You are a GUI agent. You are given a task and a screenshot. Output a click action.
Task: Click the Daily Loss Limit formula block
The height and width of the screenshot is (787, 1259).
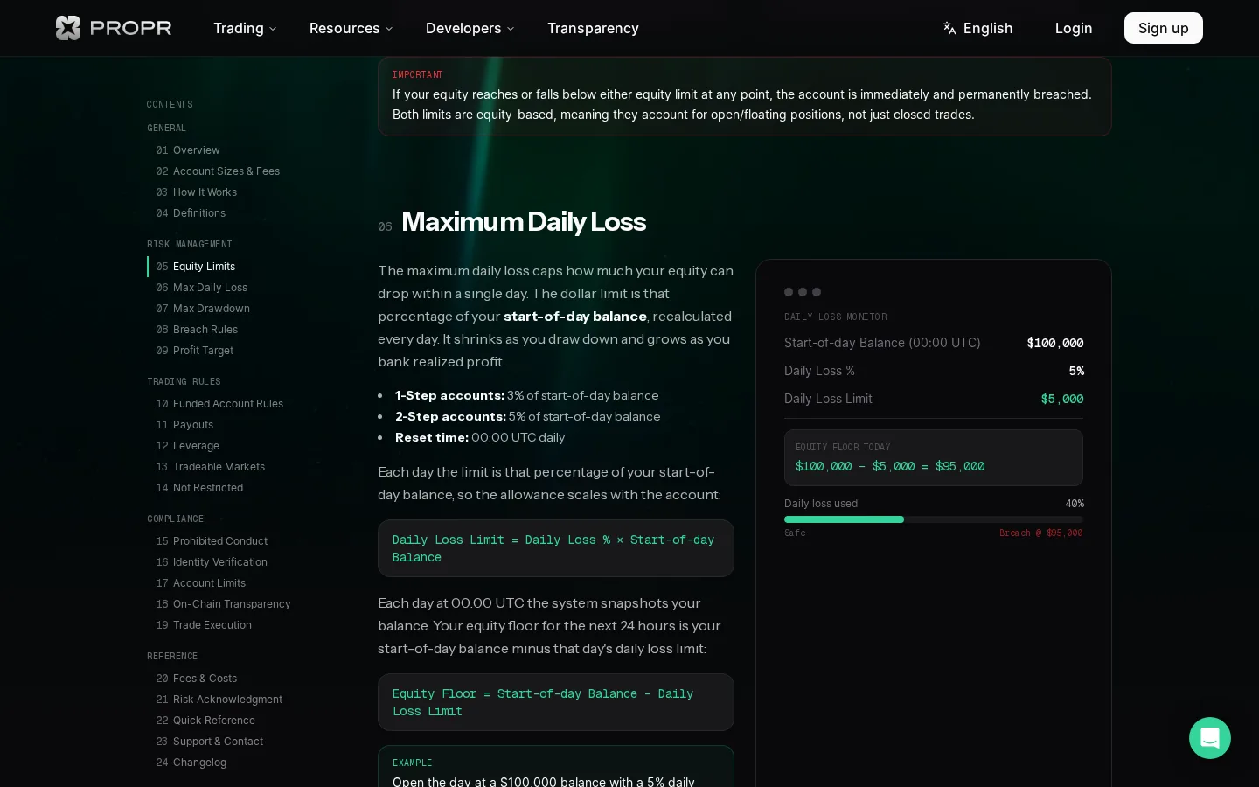(556, 548)
